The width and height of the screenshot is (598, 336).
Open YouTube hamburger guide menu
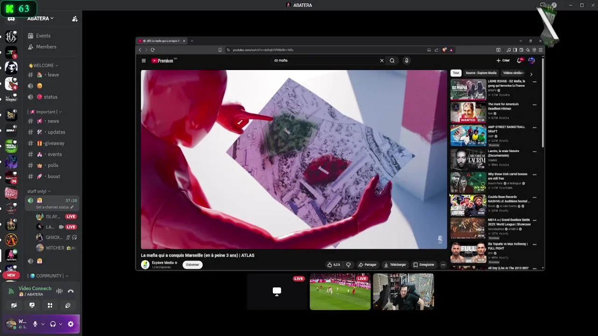(x=143, y=61)
